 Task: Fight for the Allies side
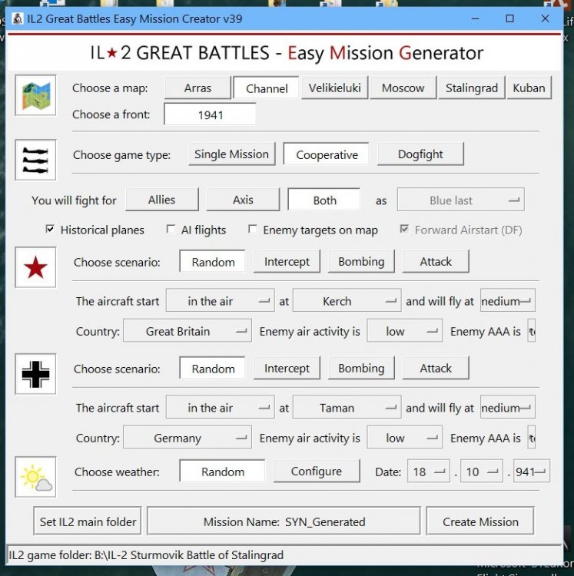coord(161,200)
